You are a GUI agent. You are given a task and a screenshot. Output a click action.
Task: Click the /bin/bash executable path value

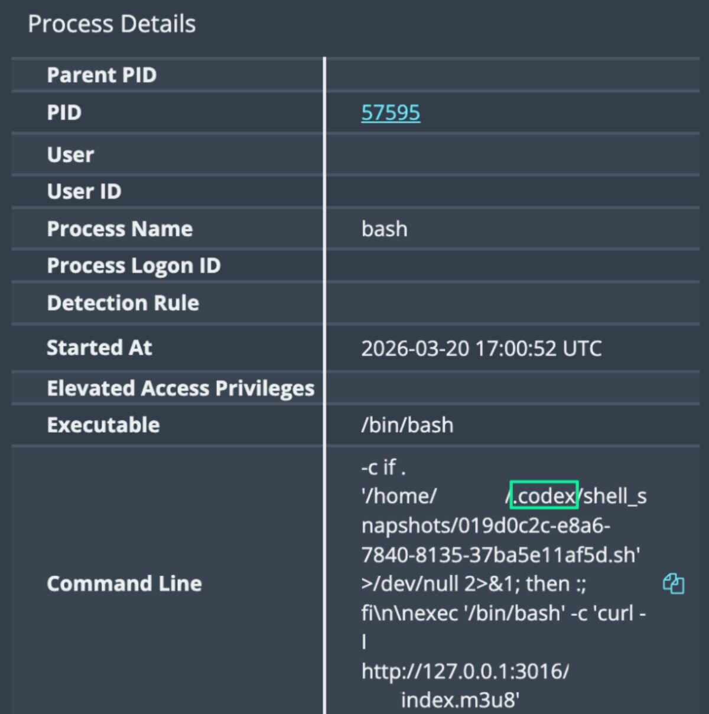(x=407, y=425)
